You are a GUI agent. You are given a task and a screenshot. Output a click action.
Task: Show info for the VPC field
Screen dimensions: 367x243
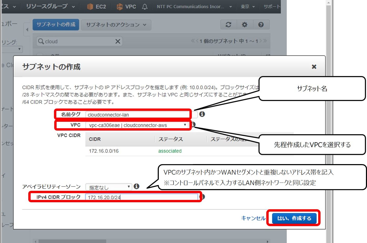(193, 124)
